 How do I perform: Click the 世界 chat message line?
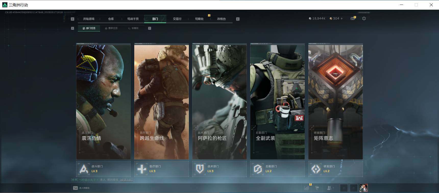102,180
